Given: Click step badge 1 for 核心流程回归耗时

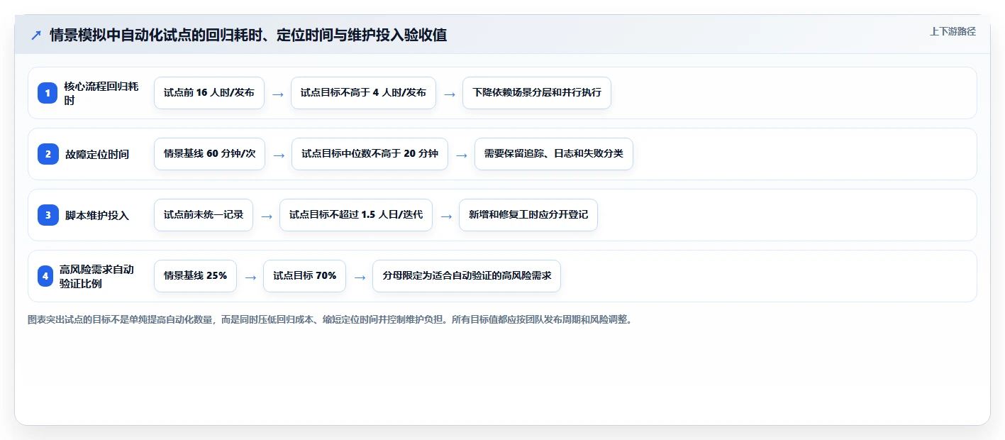Looking at the screenshot, I should pos(48,93).
